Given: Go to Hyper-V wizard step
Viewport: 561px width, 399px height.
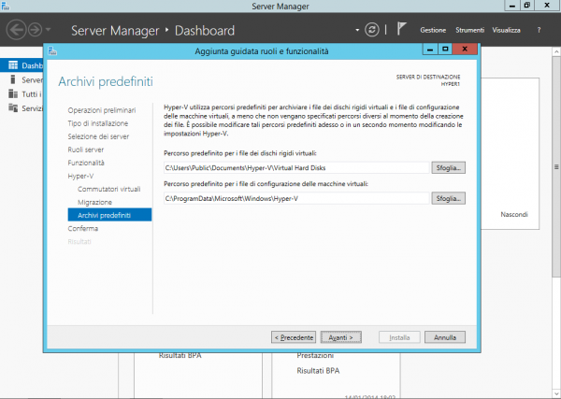Looking at the screenshot, I should coord(80,176).
